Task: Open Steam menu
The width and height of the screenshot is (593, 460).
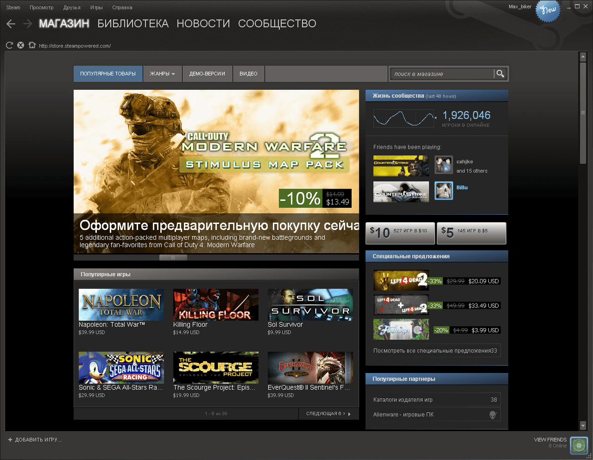Action: (13, 7)
